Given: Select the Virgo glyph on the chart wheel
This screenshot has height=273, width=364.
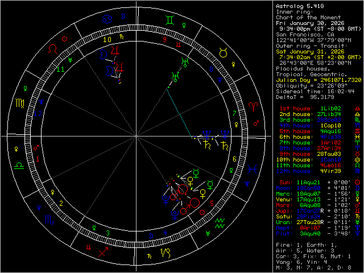Looking at the screenshot, I should pos(20,104).
